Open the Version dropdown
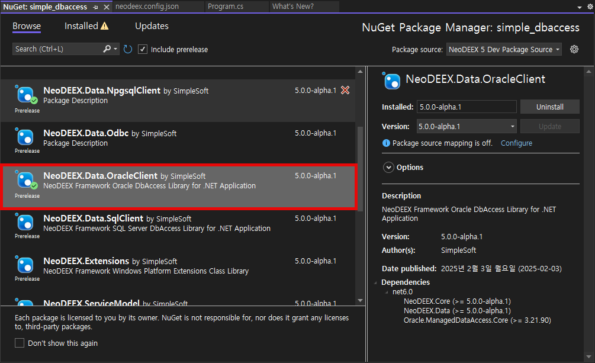 (467, 127)
